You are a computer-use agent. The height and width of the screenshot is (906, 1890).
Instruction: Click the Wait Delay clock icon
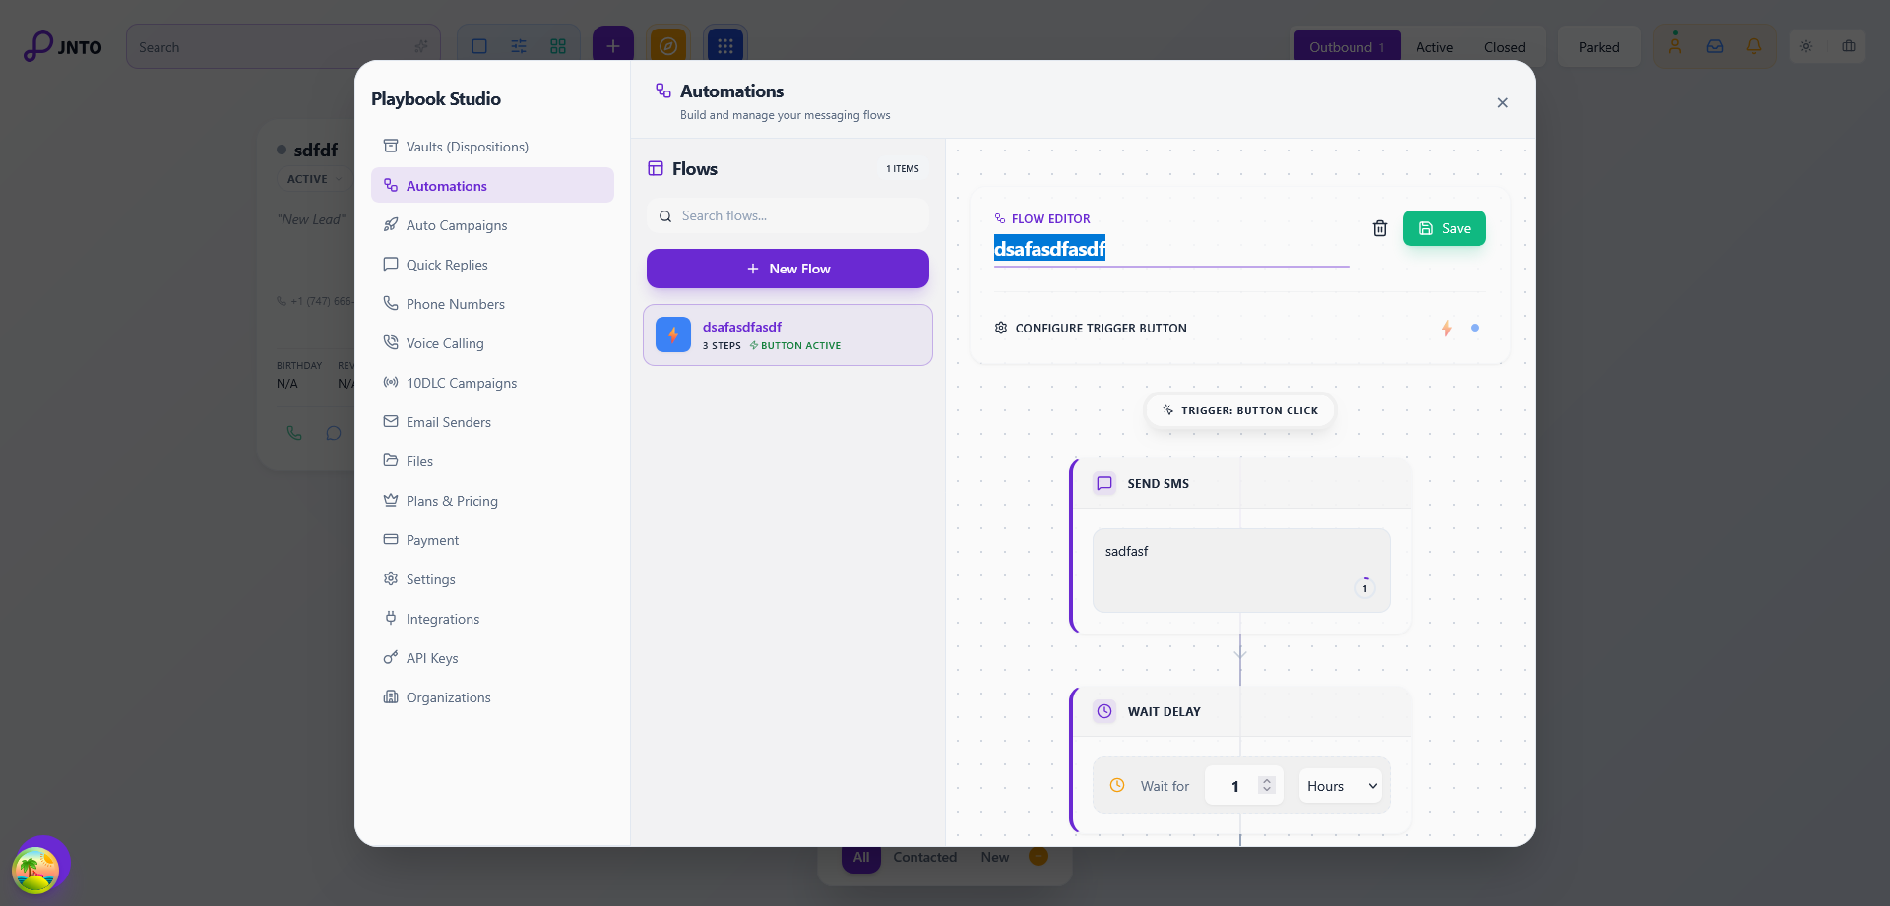[1104, 711]
